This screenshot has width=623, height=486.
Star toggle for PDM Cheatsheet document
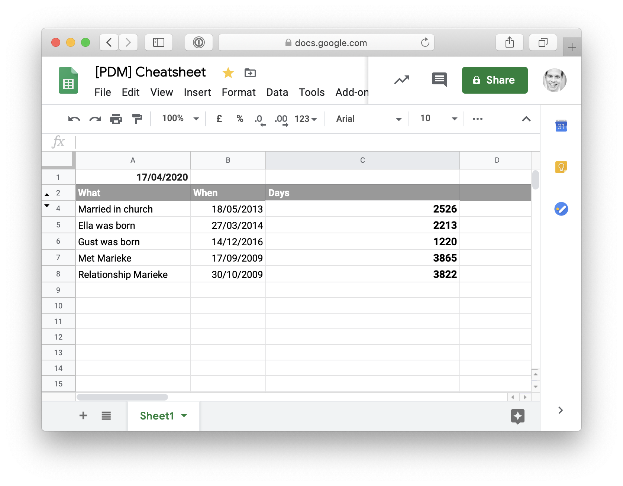(x=228, y=73)
